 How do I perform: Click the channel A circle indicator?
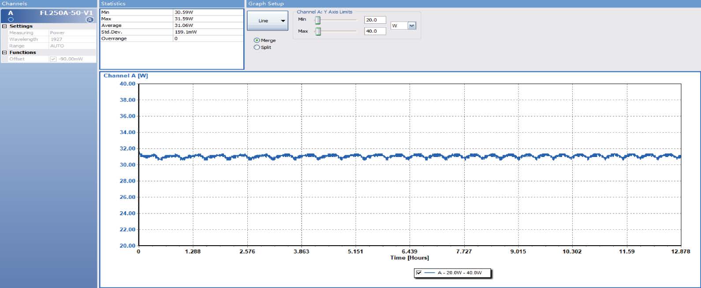pos(11,19)
